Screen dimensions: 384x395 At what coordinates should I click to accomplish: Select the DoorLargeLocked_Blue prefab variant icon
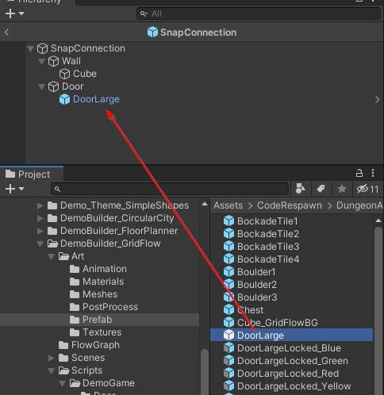coord(228,348)
